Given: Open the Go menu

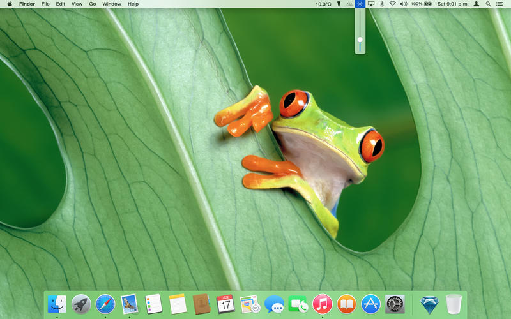Looking at the screenshot, I should (93, 4).
